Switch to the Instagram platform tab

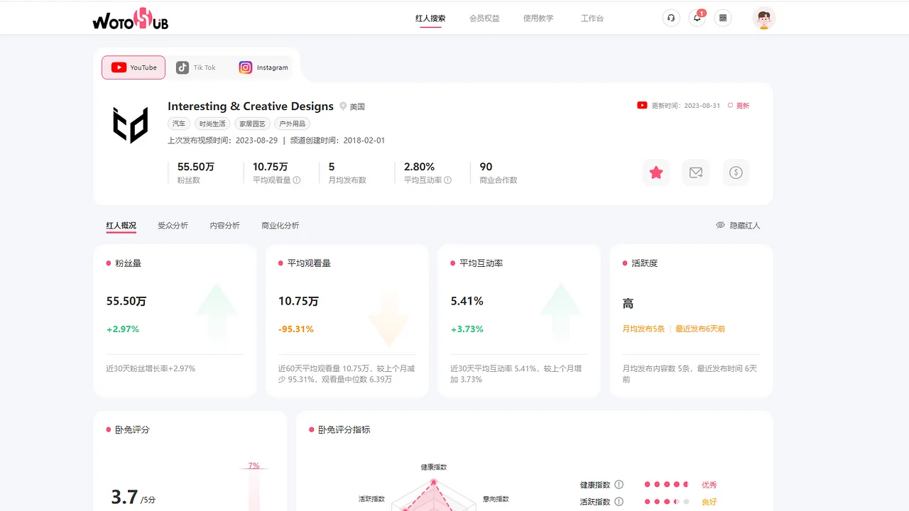point(263,67)
